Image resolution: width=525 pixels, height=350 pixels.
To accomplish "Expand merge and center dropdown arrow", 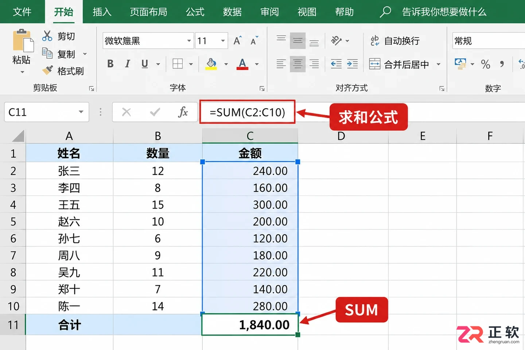I will [x=439, y=64].
